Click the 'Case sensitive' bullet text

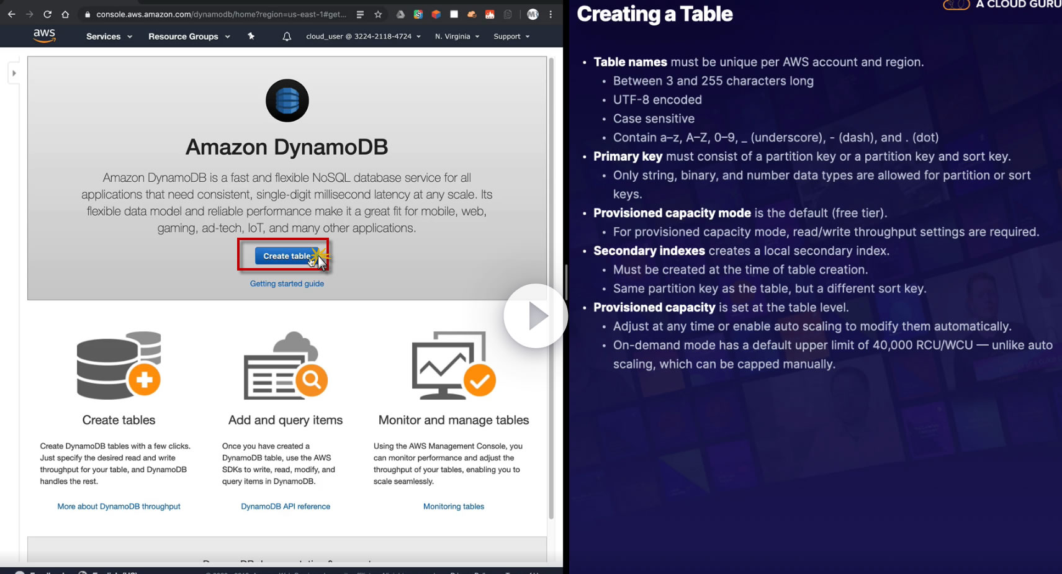654,119
